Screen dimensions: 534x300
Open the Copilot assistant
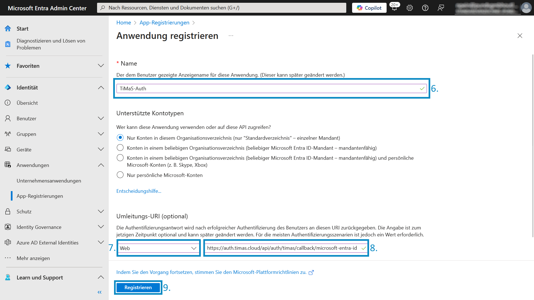[369, 8]
